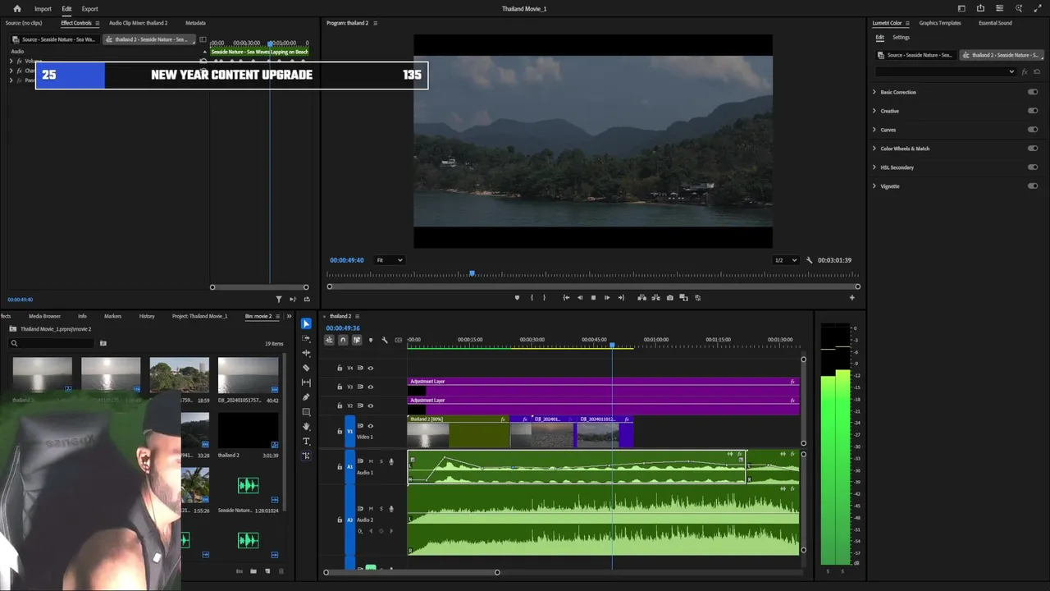1050x591 pixels.
Task: Open the workspaces panel icon
Action: [x=961, y=8]
